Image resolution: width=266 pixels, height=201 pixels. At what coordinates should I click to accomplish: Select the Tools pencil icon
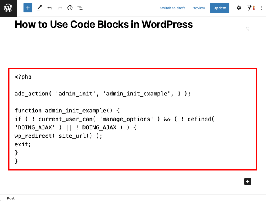[x=39, y=8]
